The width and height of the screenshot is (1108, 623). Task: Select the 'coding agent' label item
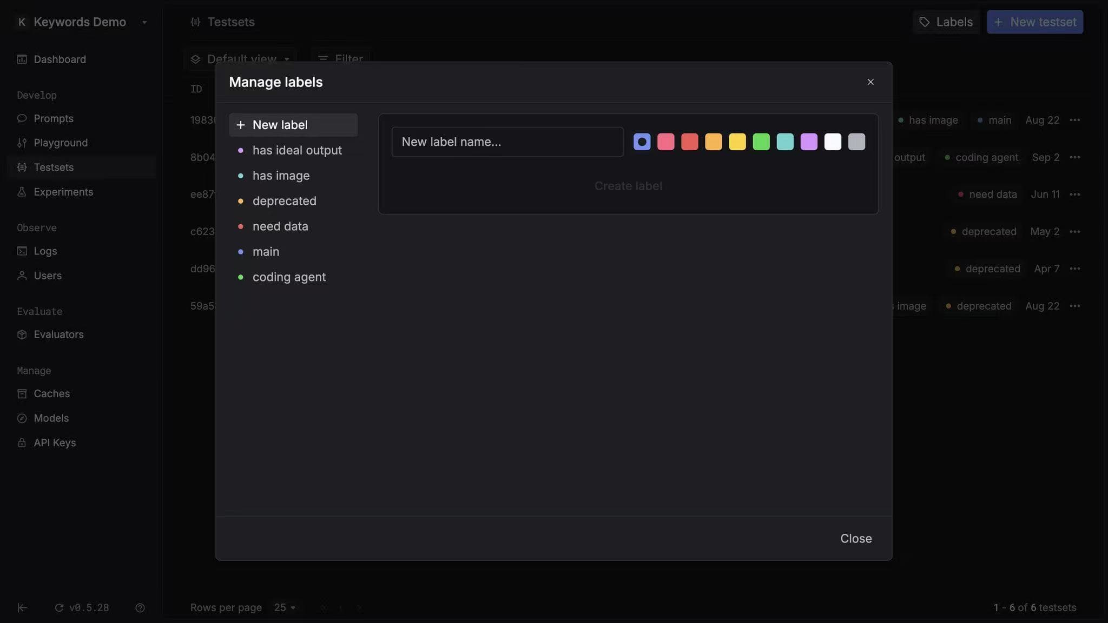point(289,277)
